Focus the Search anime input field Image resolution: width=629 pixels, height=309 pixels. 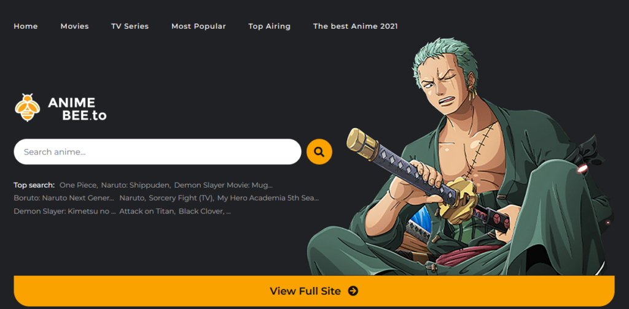click(157, 151)
